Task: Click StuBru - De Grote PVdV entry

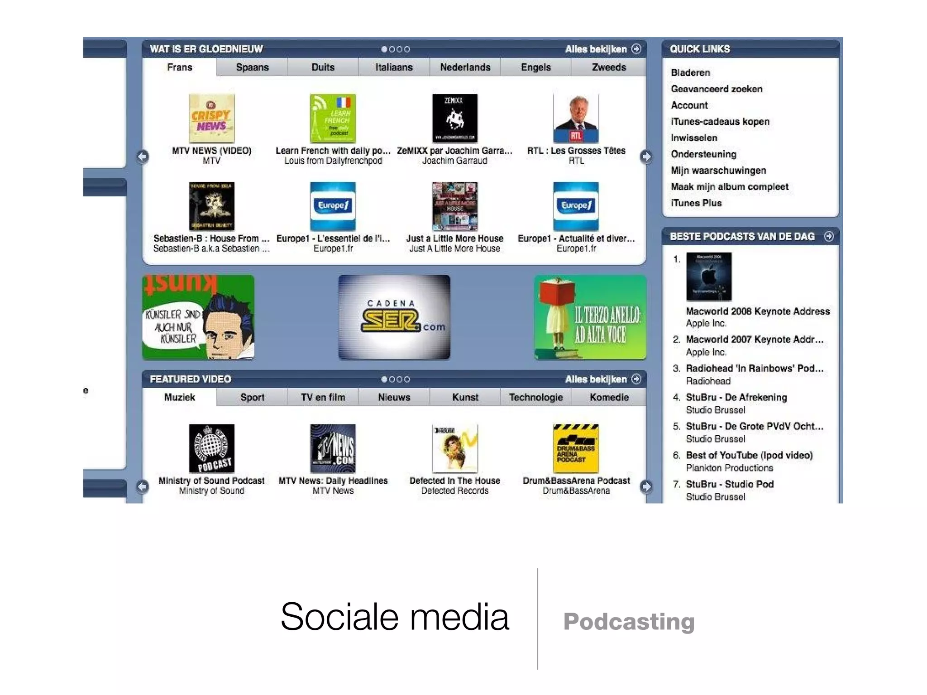Action: click(x=755, y=432)
